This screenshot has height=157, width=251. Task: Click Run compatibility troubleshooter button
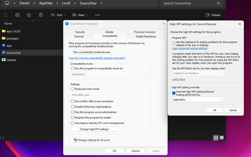[x=92, y=52]
